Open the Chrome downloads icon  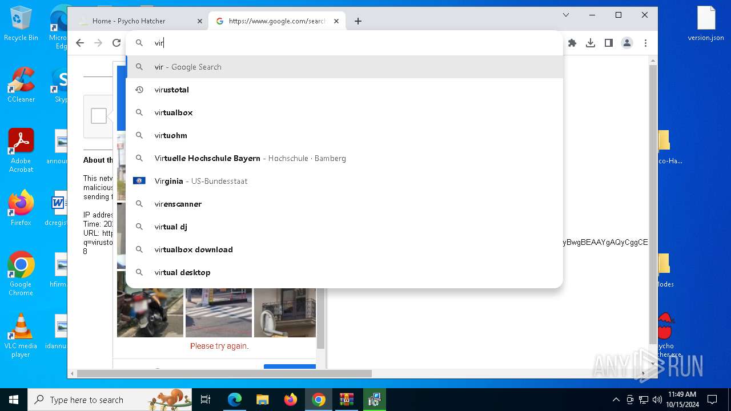click(x=591, y=43)
